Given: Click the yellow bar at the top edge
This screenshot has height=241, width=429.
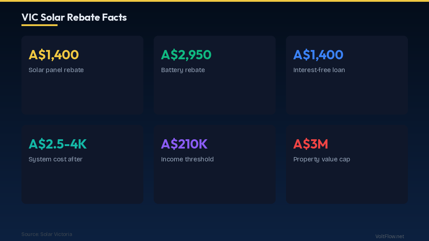Looking at the screenshot, I should coord(214,1).
